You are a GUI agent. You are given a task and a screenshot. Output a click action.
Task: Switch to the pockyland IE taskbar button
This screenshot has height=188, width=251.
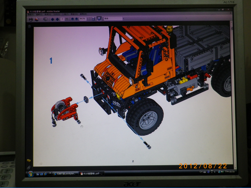65,174
